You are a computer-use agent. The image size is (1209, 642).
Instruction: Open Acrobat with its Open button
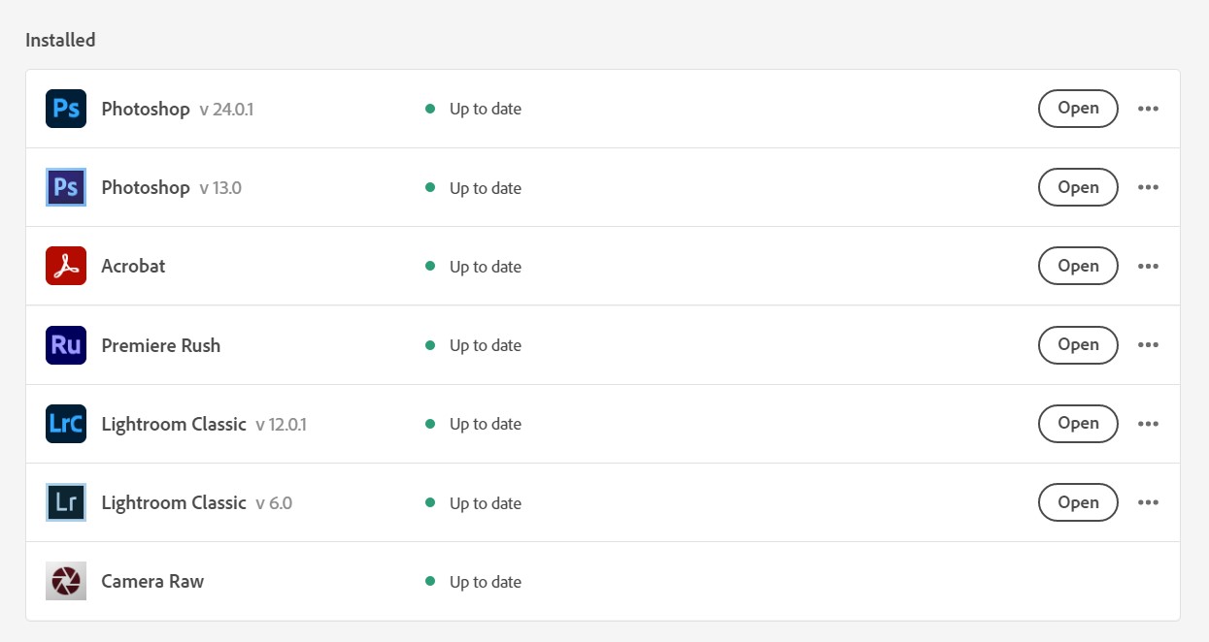click(1077, 266)
